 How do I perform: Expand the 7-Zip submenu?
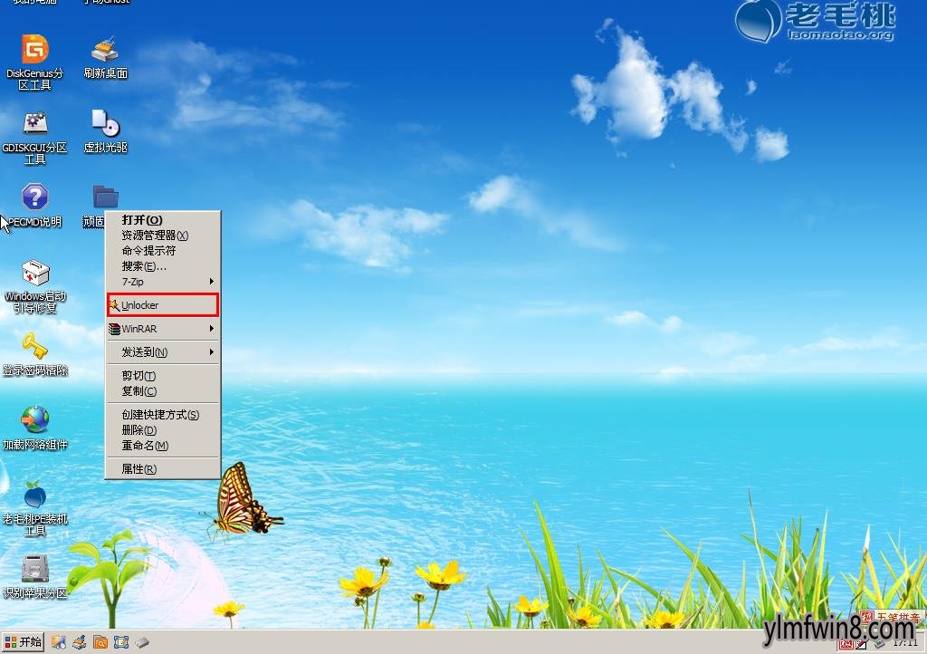[163, 282]
